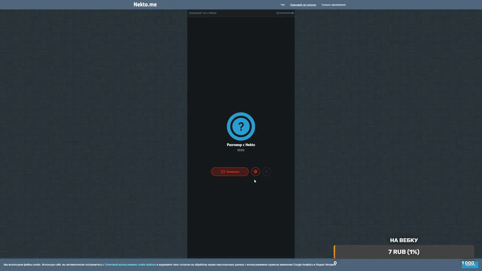
Task: Click the 7 RUB (1%) progress bar
Action: click(x=404, y=252)
